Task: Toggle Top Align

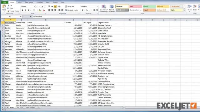Action: pyautogui.click(x=49, y=6)
